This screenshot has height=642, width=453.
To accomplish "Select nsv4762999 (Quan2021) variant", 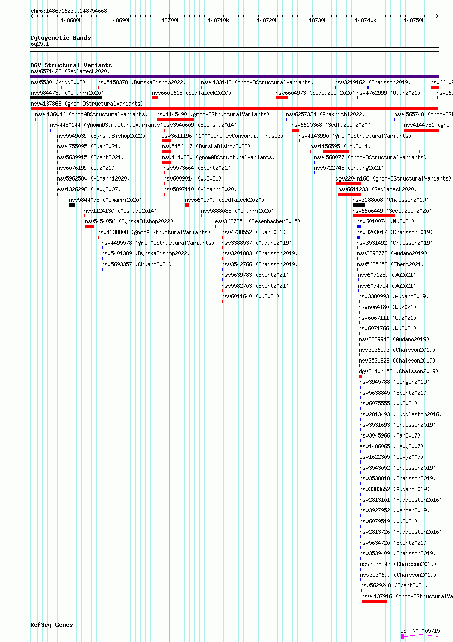I will [x=388, y=93].
